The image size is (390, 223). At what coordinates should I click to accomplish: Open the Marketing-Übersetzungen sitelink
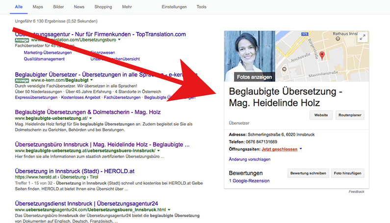tap(48, 53)
